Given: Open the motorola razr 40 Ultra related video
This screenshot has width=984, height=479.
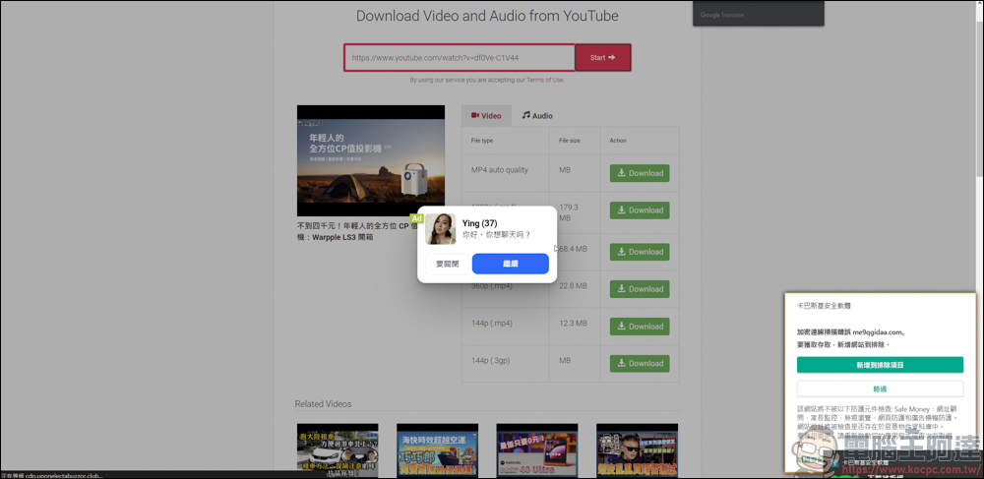Looking at the screenshot, I should 537,450.
